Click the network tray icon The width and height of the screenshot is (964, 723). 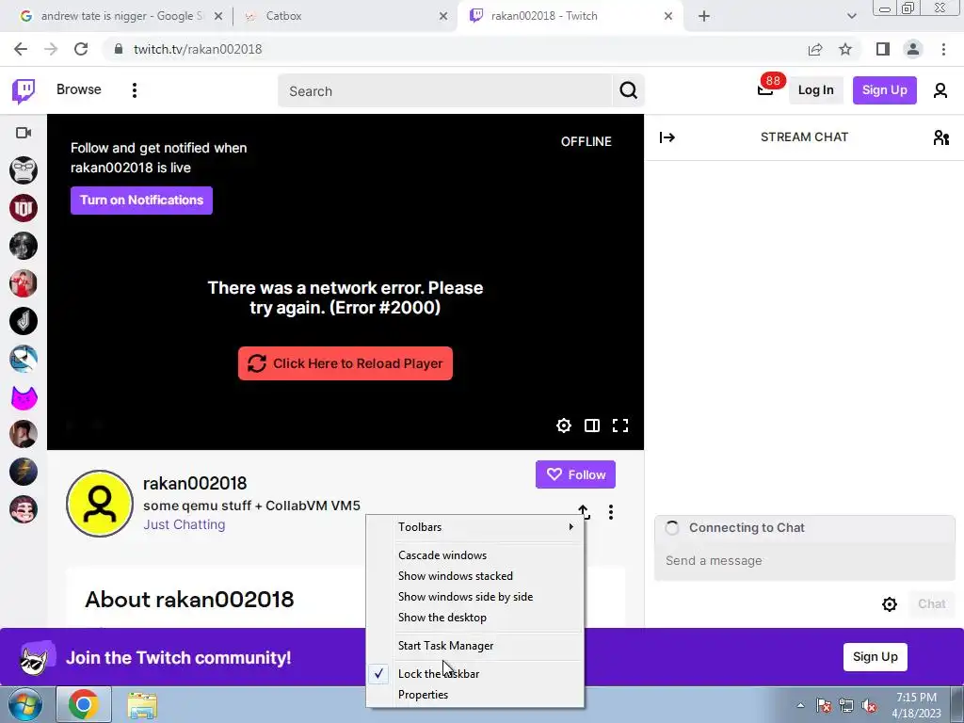point(846,705)
